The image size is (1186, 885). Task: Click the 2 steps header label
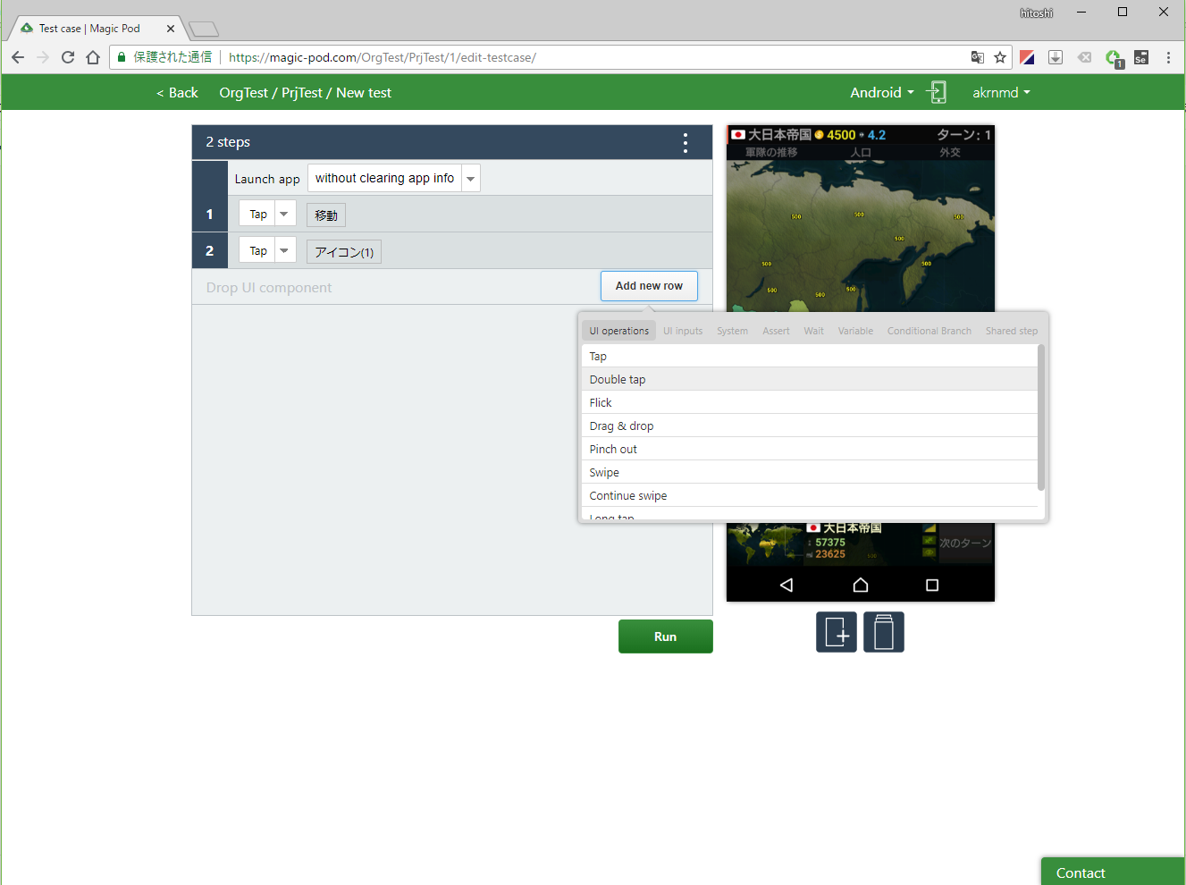click(228, 142)
